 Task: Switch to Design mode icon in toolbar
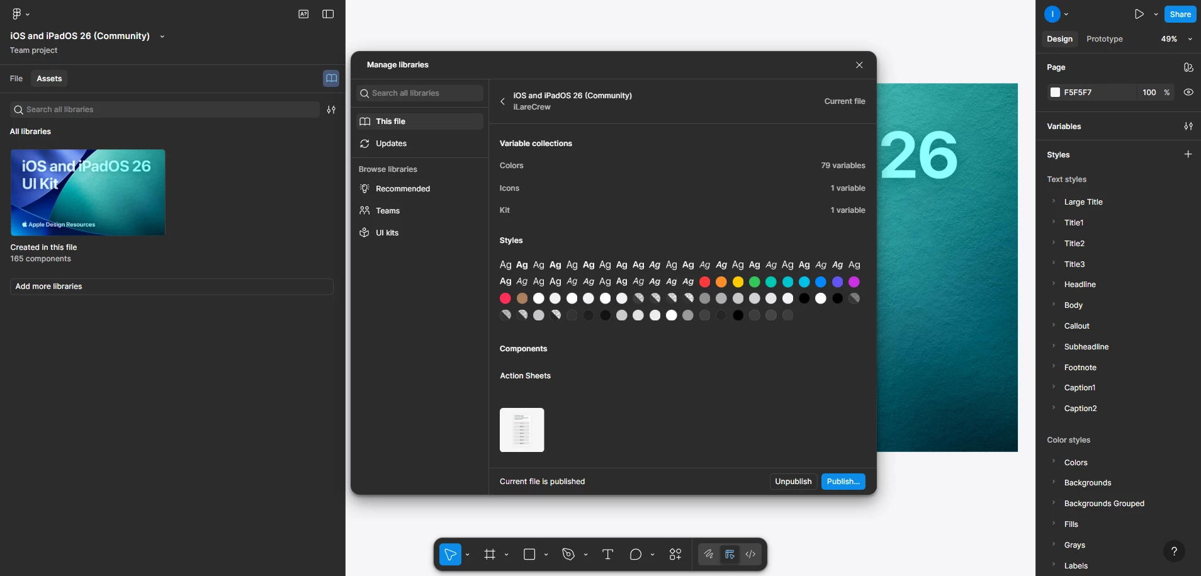[730, 555]
